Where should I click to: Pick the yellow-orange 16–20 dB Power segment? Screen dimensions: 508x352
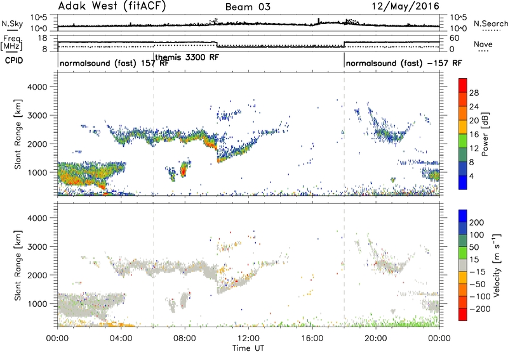pyautogui.click(x=463, y=126)
